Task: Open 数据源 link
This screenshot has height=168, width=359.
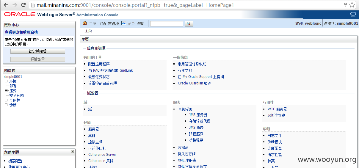Action: [183, 147]
